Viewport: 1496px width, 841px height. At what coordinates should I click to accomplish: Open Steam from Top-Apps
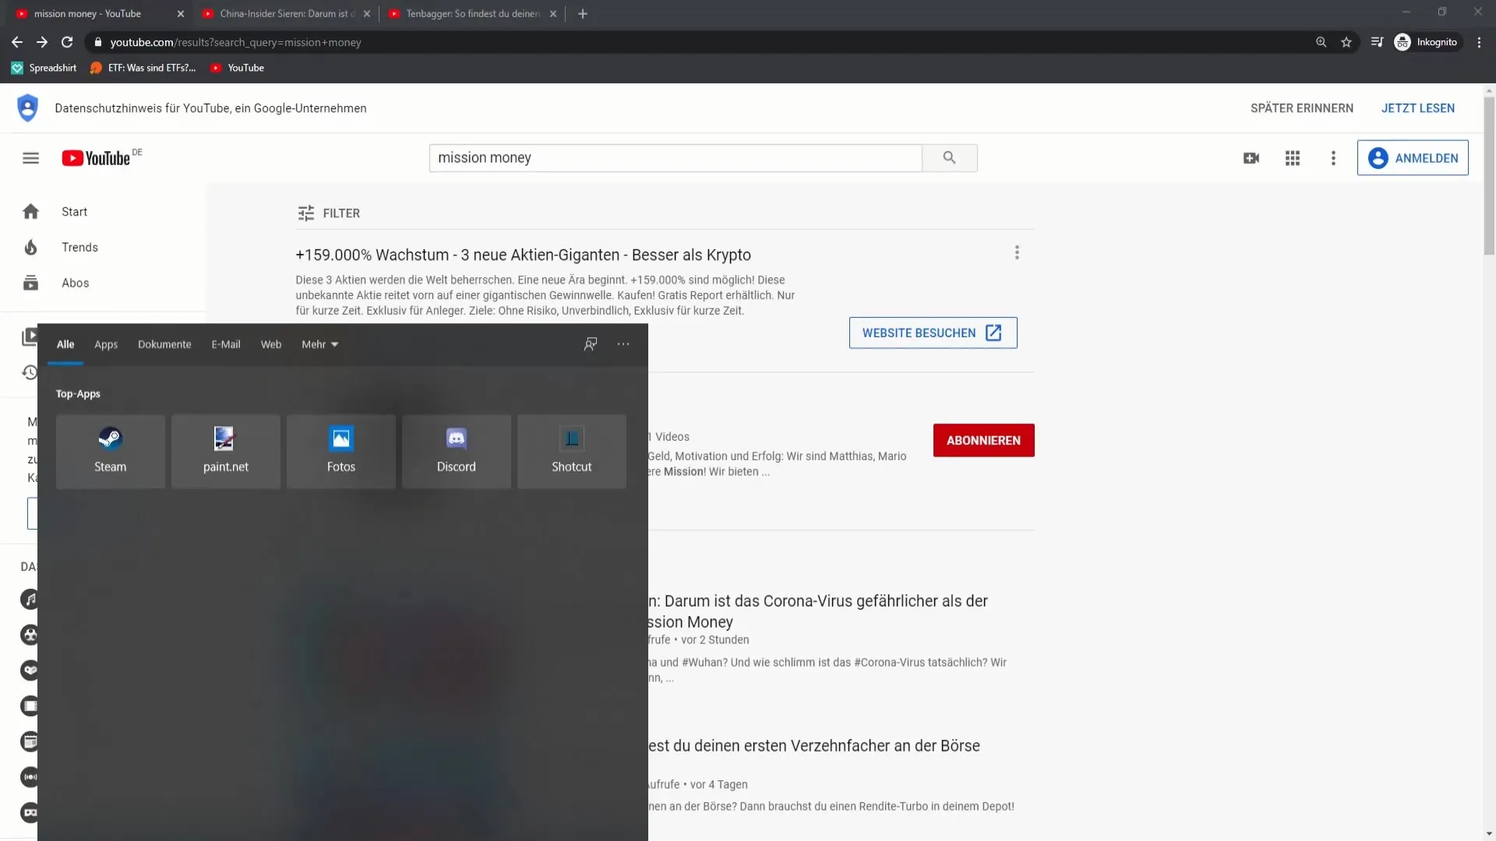coord(110,452)
